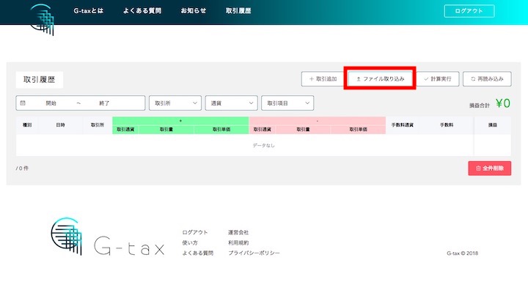
Task: Click the 取引追加 button
Action: click(x=323, y=79)
